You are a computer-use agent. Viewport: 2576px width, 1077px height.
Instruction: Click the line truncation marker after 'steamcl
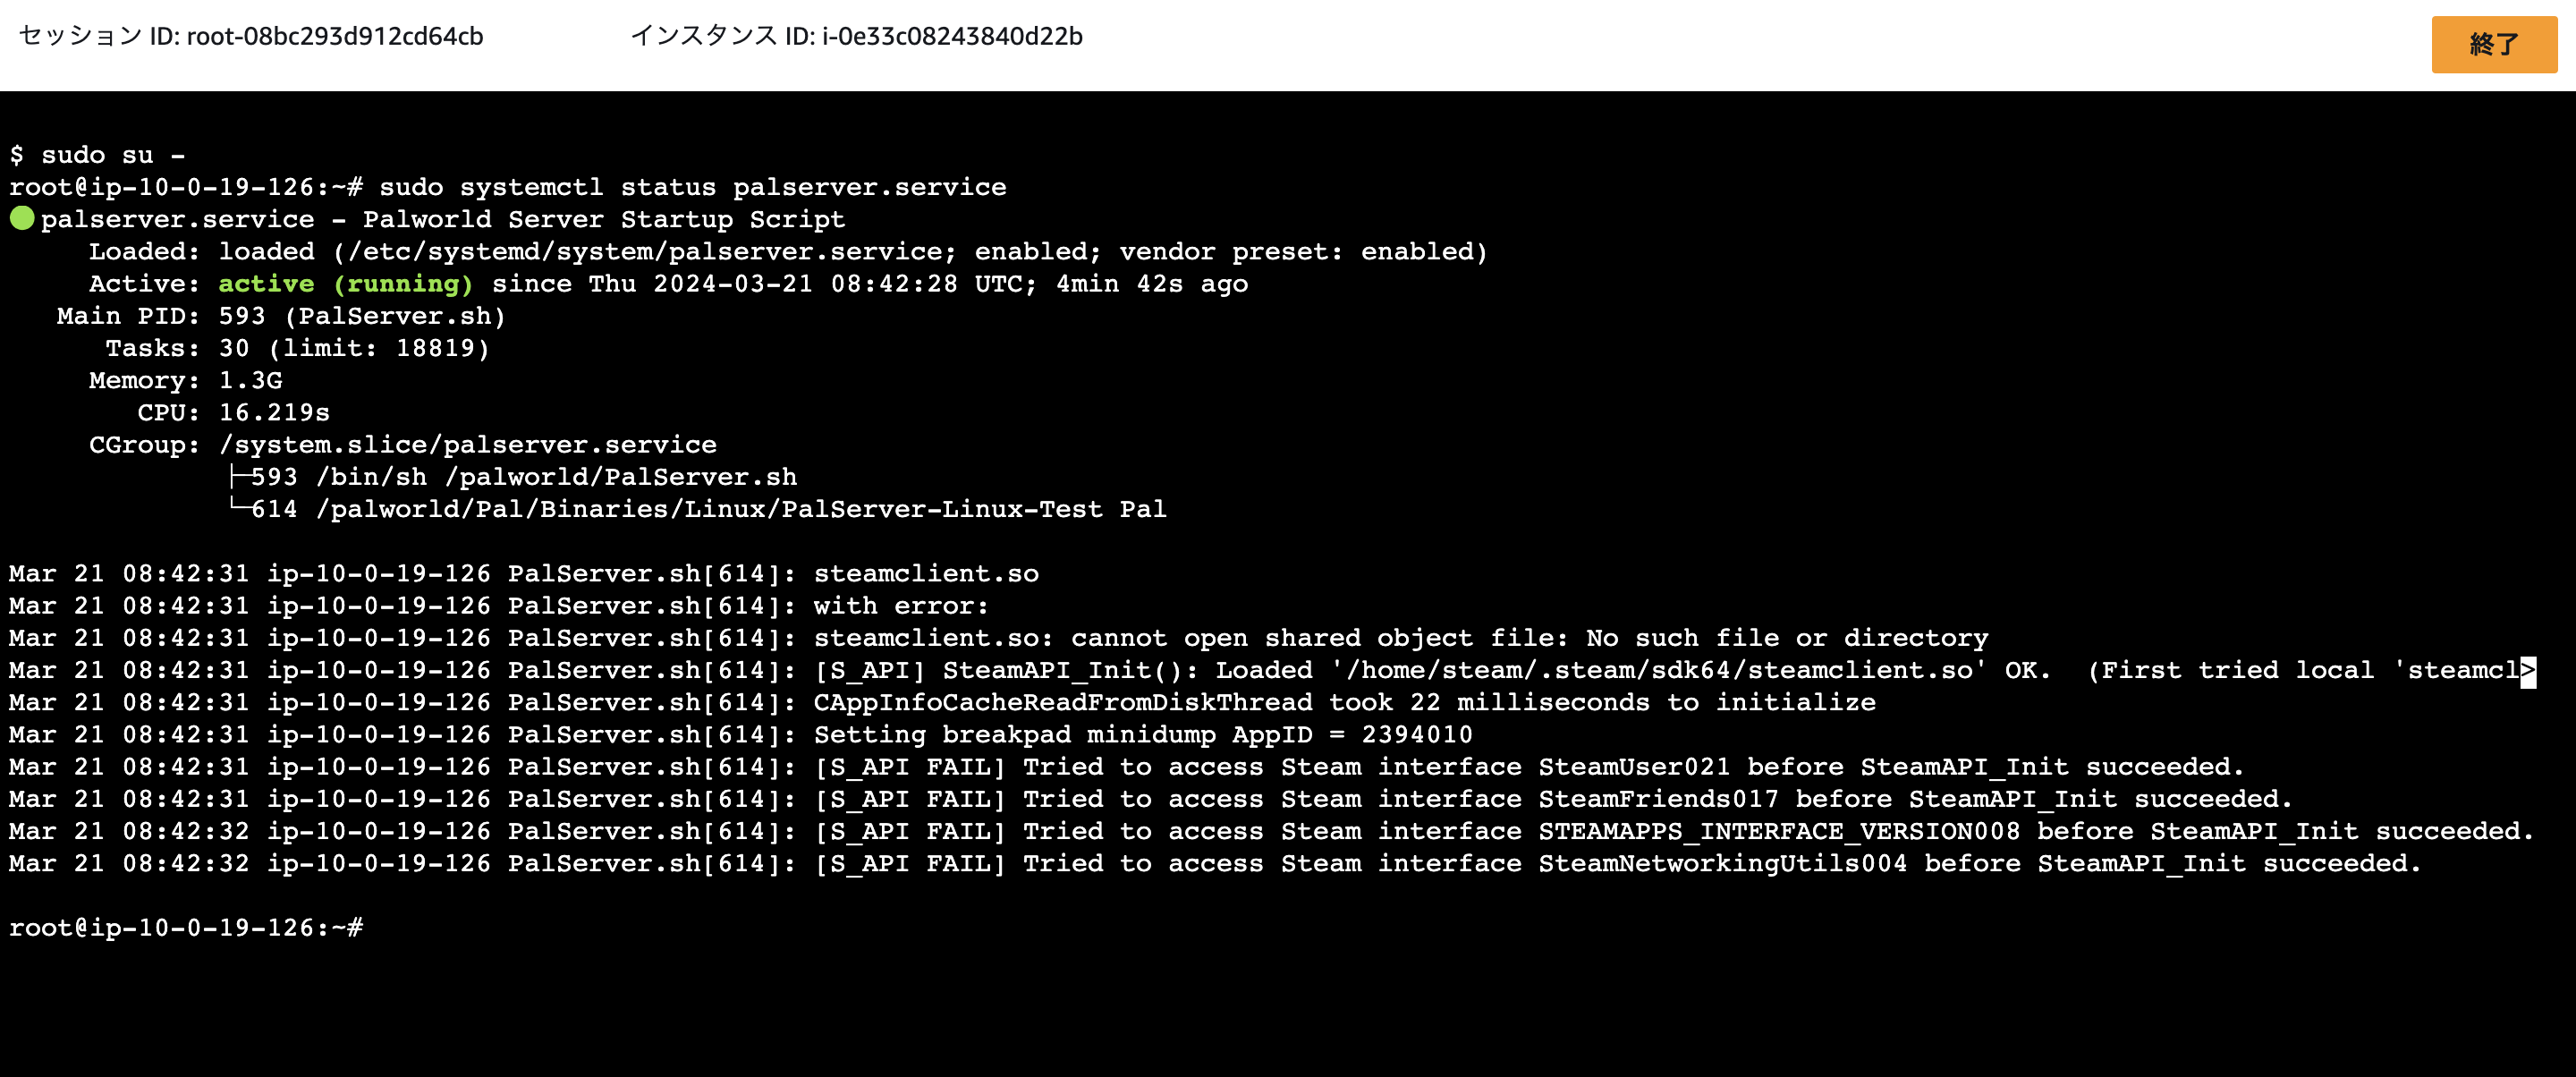pos(2527,671)
